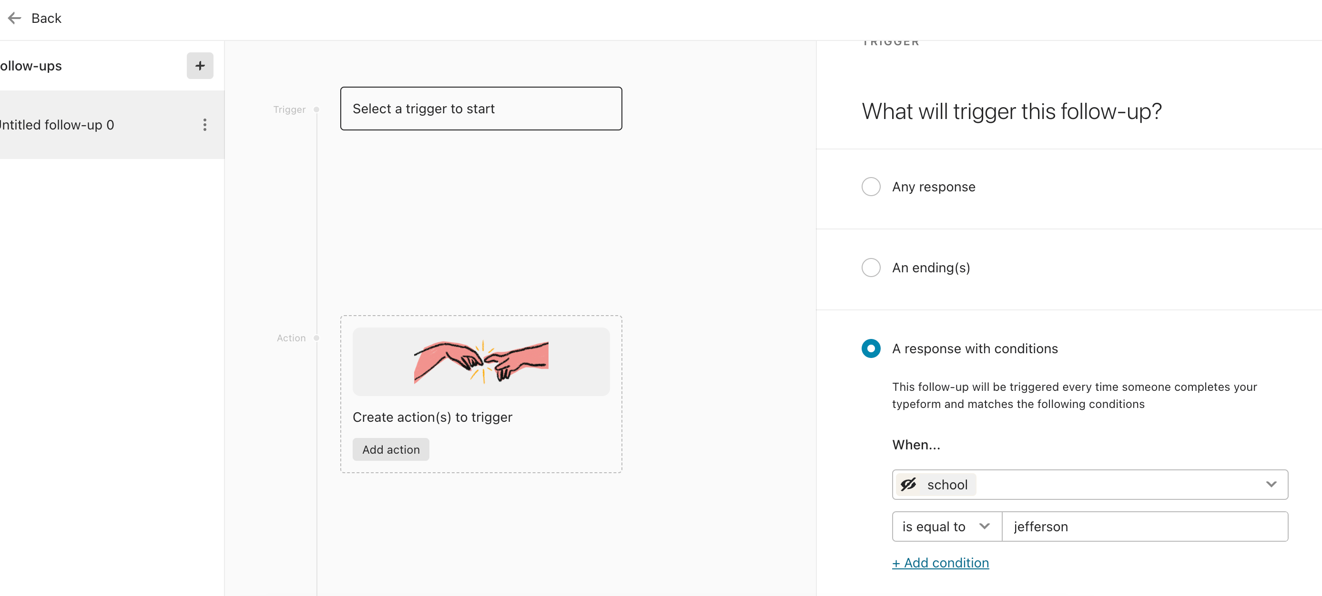Select the Any response radio button
This screenshot has height=596, width=1322.
point(870,187)
